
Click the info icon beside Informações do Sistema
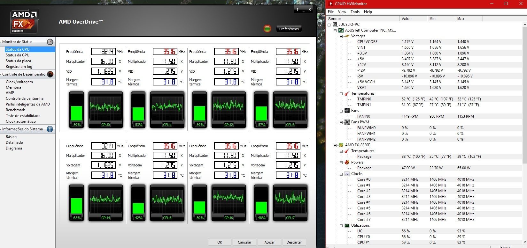tap(50, 129)
